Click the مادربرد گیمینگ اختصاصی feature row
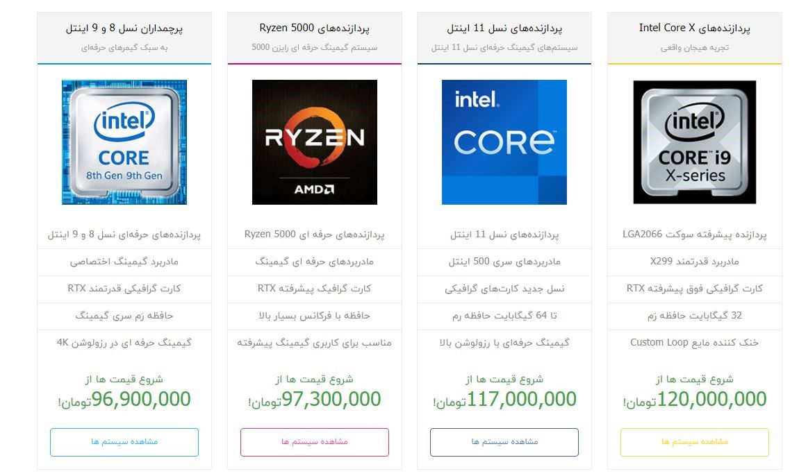Image resolution: width=799 pixels, height=476 pixels. coord(124,262)
